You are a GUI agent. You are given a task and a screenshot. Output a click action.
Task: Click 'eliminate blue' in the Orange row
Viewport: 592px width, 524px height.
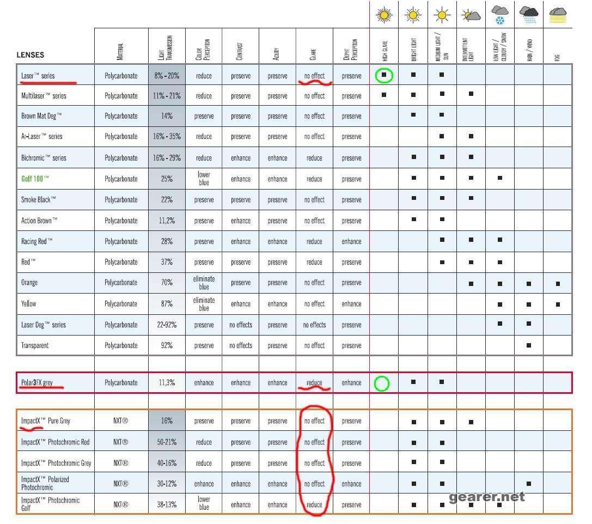click(x=204, y=282)
